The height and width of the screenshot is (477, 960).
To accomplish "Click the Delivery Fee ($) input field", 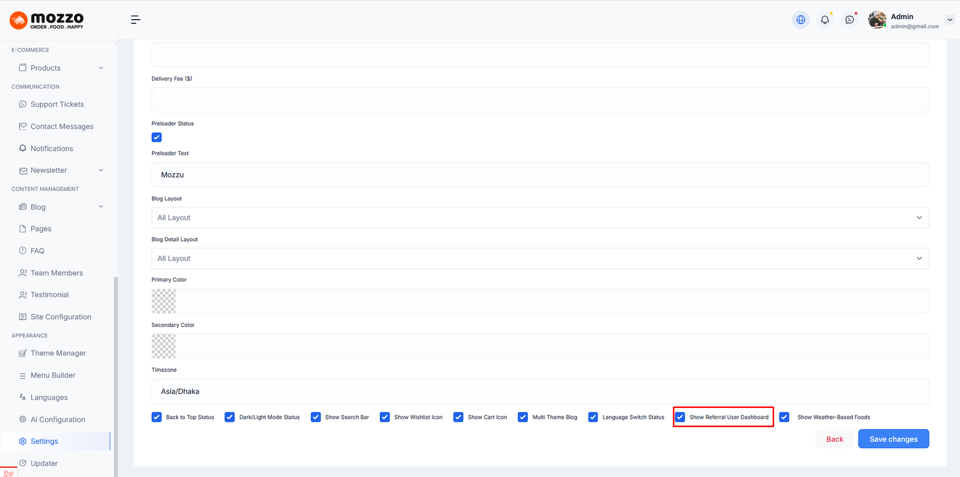I will coord(540,100).
